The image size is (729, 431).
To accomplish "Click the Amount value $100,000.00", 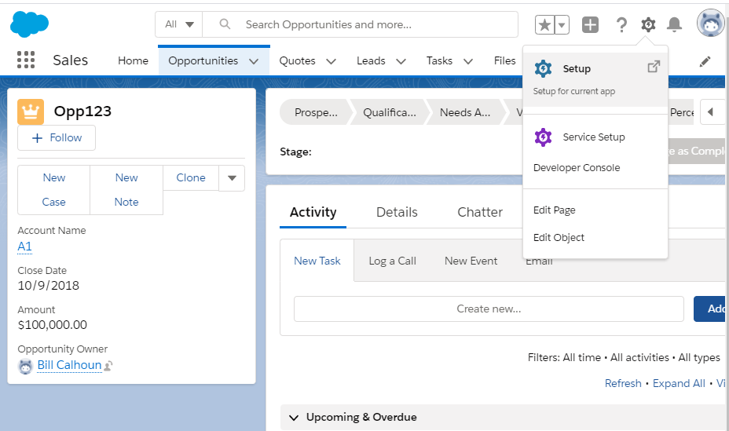I will pos(53,325).
